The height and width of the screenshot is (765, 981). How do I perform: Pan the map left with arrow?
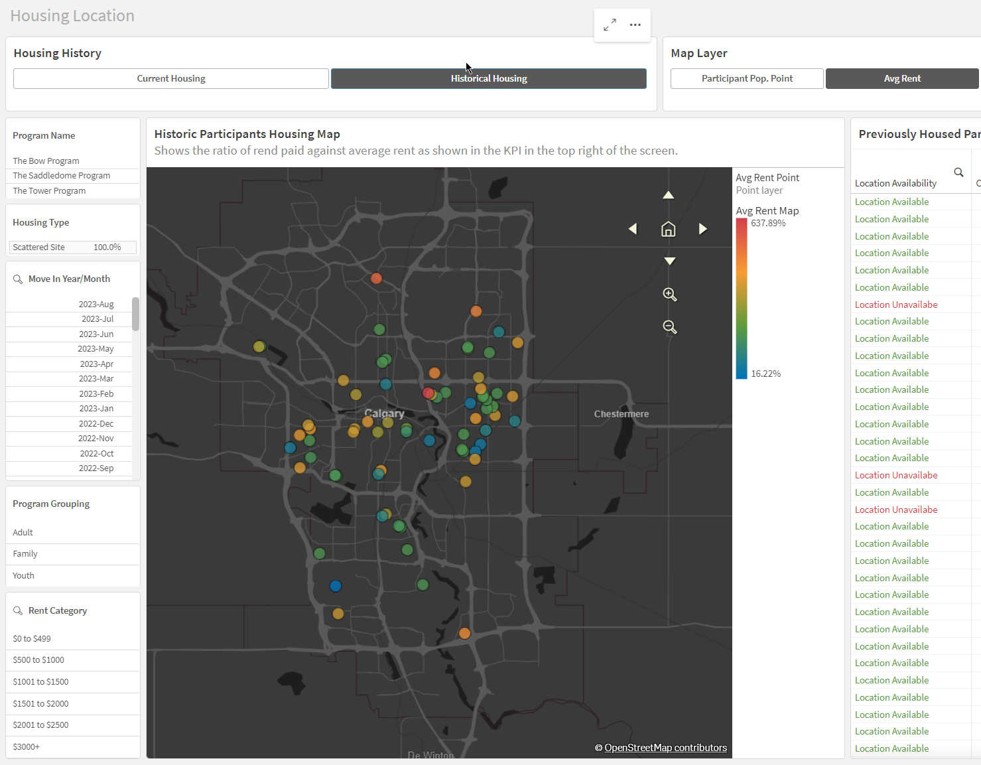coord(633,229)
